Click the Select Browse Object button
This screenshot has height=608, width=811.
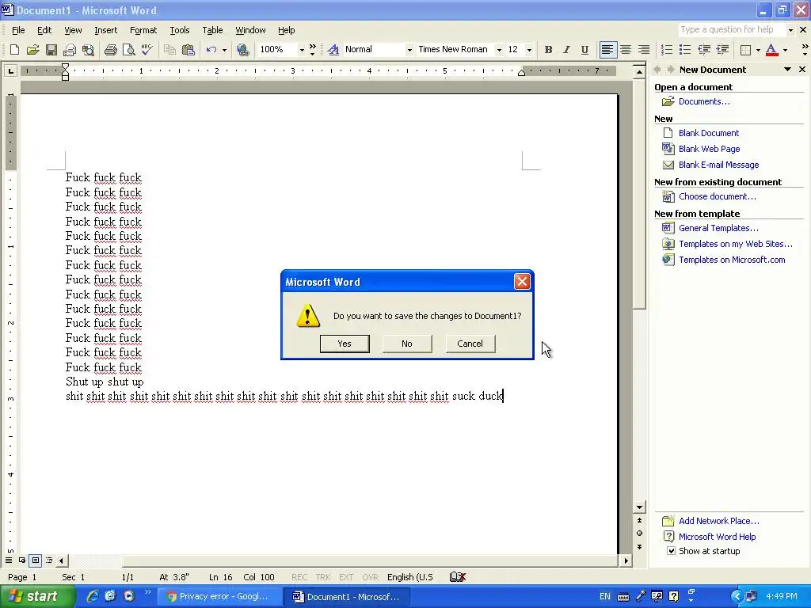[x=639, y=533]
